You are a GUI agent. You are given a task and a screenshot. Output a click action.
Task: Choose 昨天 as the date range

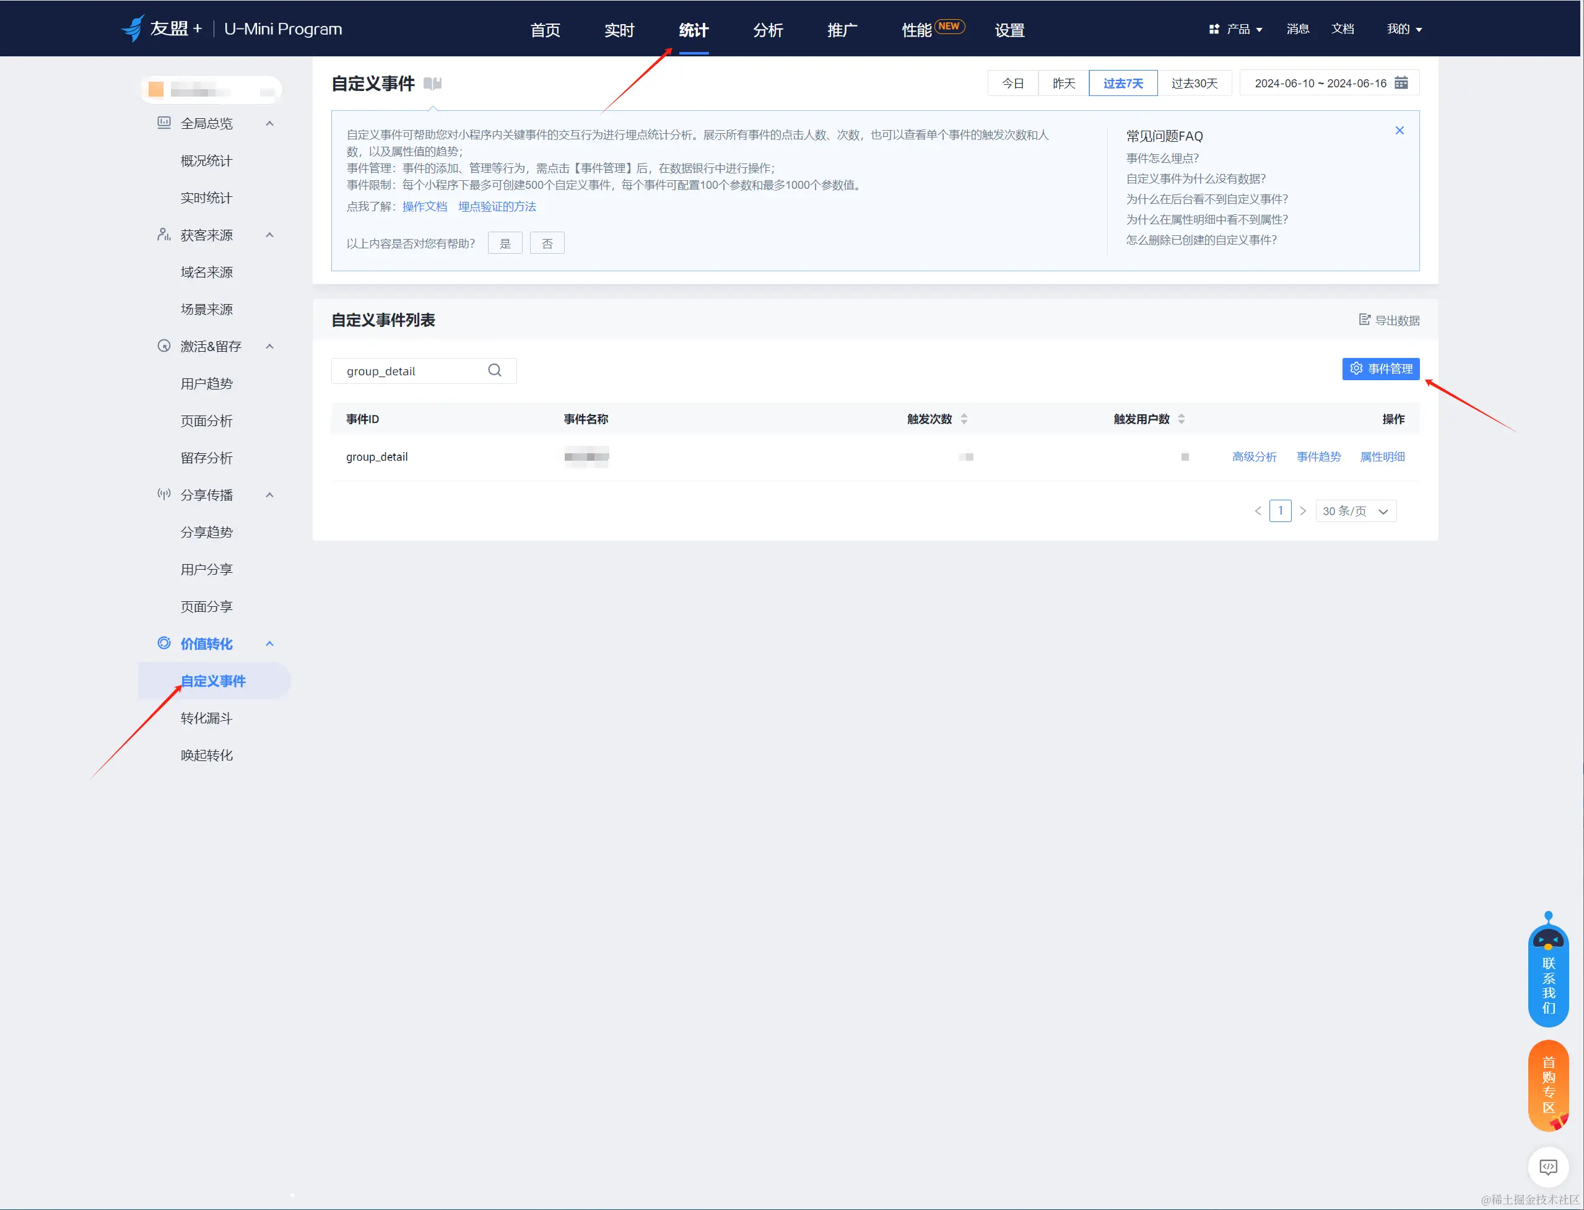[1063, 84]
